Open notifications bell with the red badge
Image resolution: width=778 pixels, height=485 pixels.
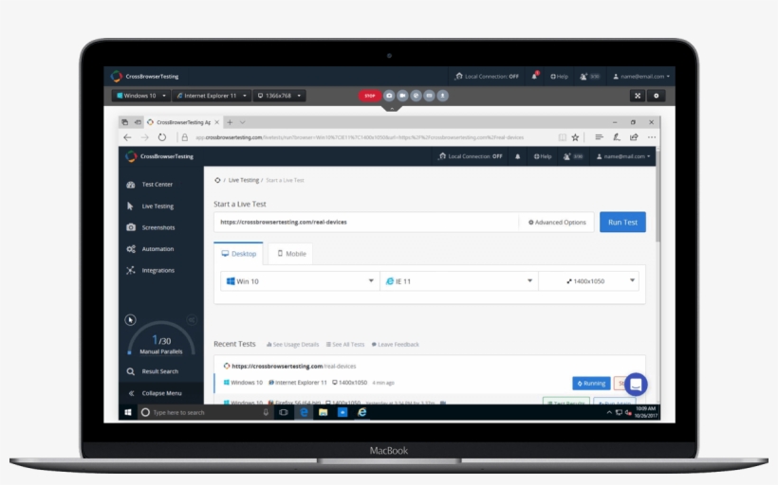coord(534,76)
